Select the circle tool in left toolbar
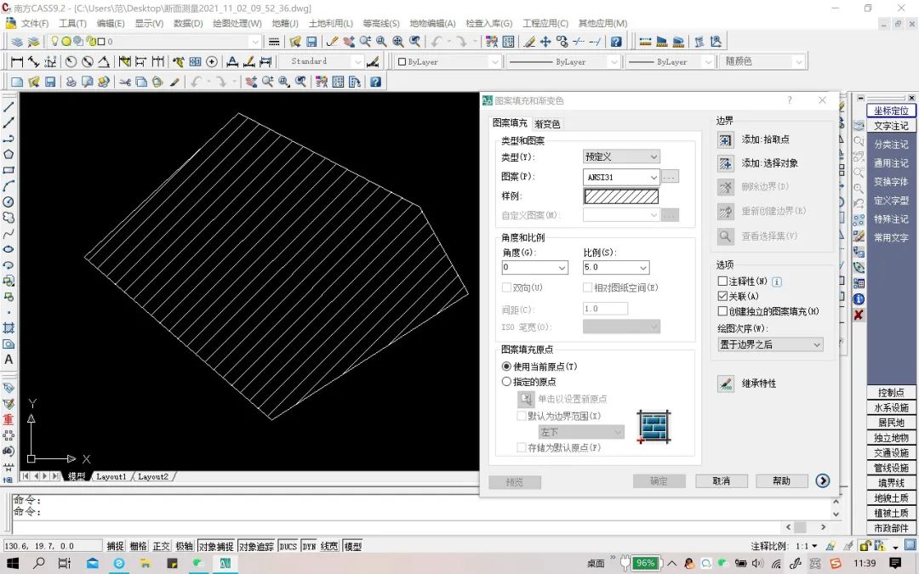 (9, 202)
